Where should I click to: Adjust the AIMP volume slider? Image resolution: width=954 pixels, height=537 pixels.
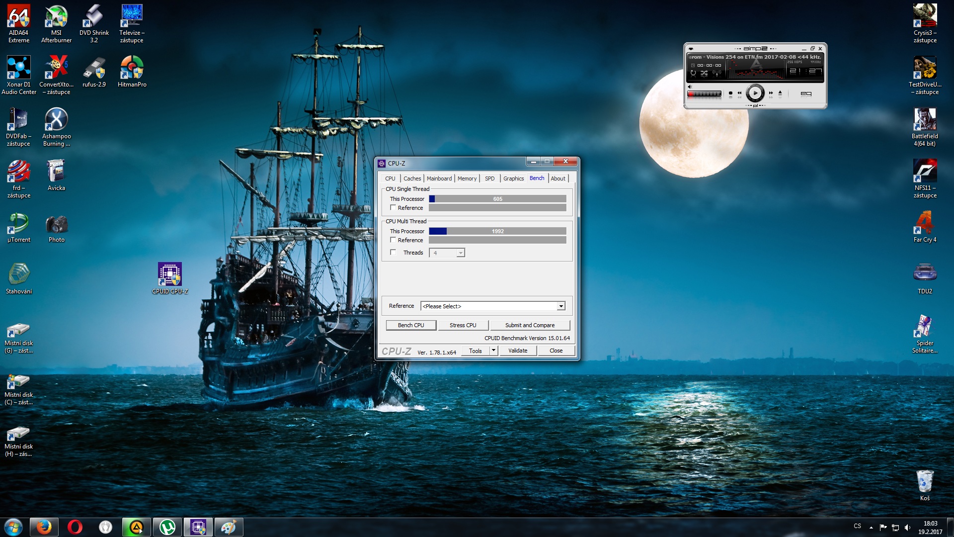point(705,93)
